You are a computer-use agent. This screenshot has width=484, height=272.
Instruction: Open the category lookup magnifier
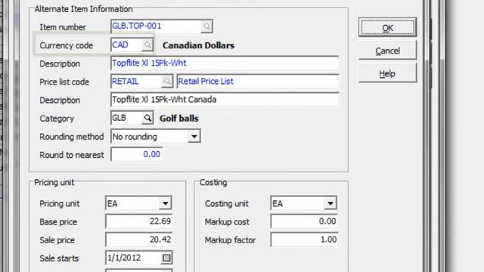coord(147,118)
